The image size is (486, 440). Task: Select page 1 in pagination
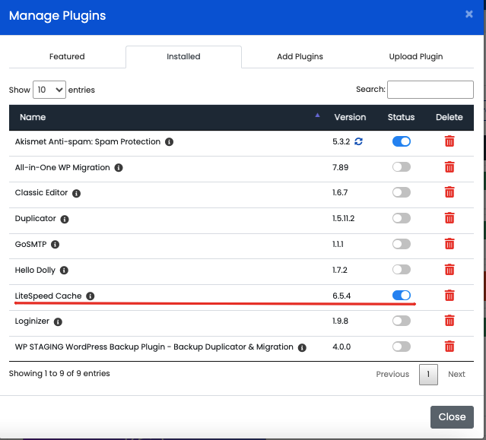428,375
